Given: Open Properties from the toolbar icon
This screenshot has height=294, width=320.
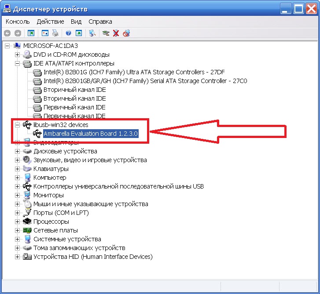Looking at the screenshot, I should click(45, 33).
